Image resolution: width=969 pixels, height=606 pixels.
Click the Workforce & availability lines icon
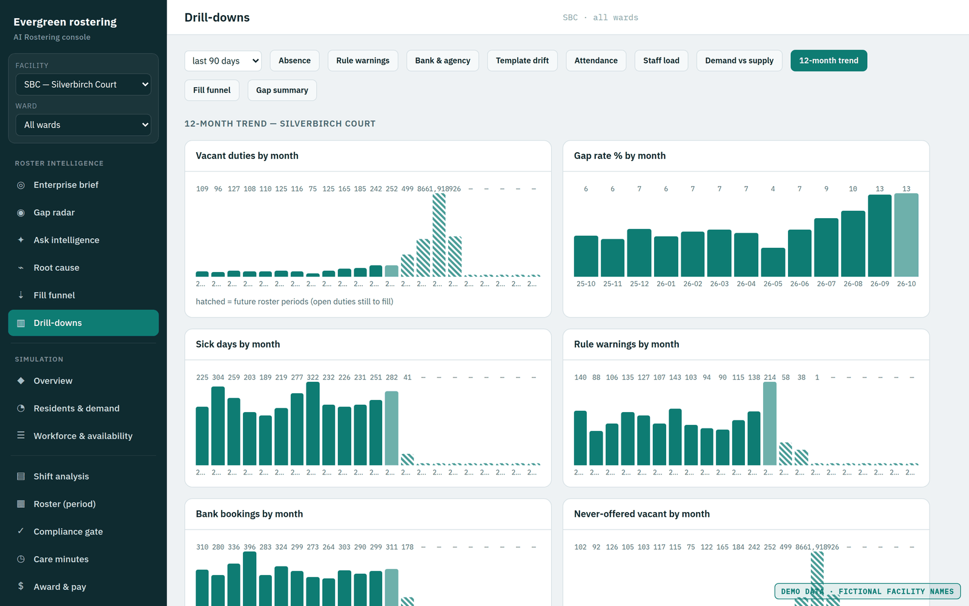click(x=21, y=436)
